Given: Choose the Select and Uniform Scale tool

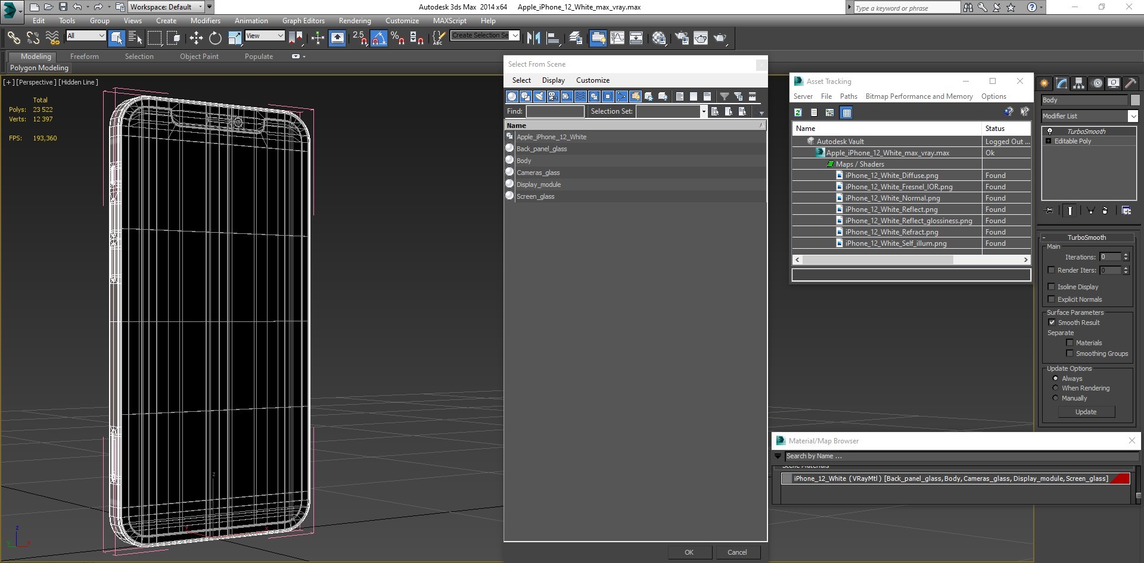Looking at the screenshot, I should (x=235, y=38).
